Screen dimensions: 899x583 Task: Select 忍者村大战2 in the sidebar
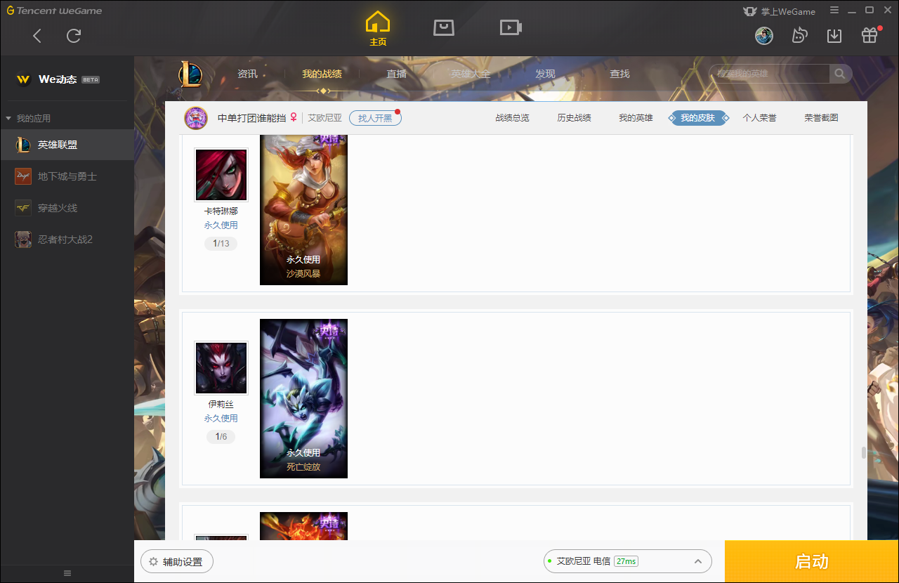tap(67, 240)
